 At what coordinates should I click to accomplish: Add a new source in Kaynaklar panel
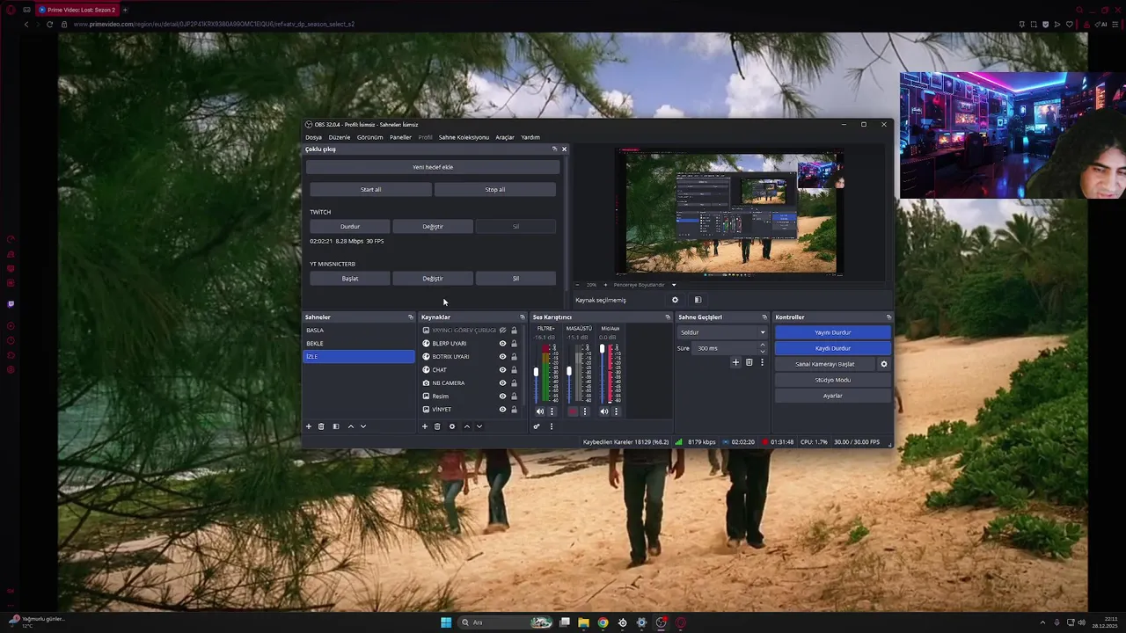point(425,426)
